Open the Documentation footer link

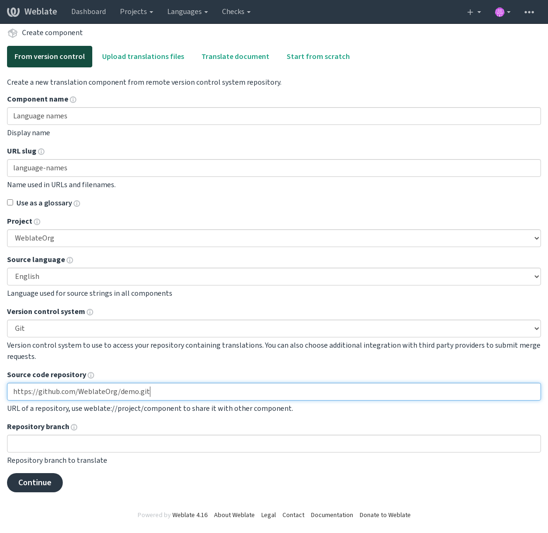click(332, 515)
